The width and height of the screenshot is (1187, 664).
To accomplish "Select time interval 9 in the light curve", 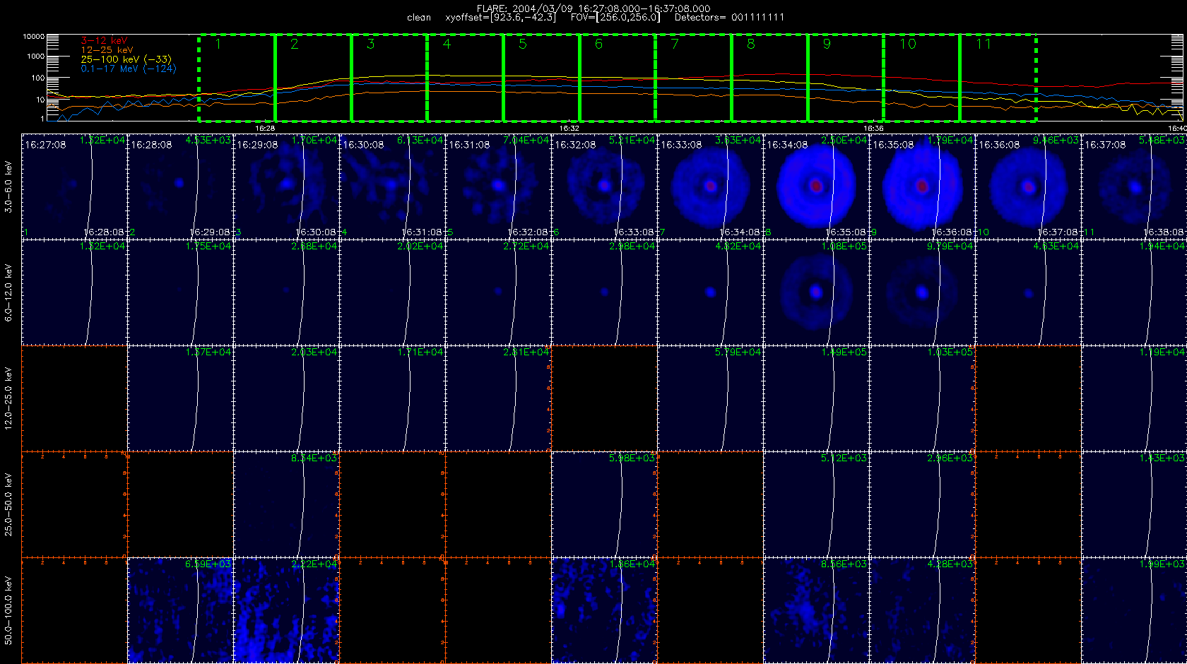I will (x=846, y=78).
